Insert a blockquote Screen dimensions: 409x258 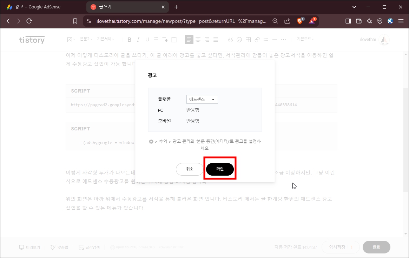pos(230,39)
